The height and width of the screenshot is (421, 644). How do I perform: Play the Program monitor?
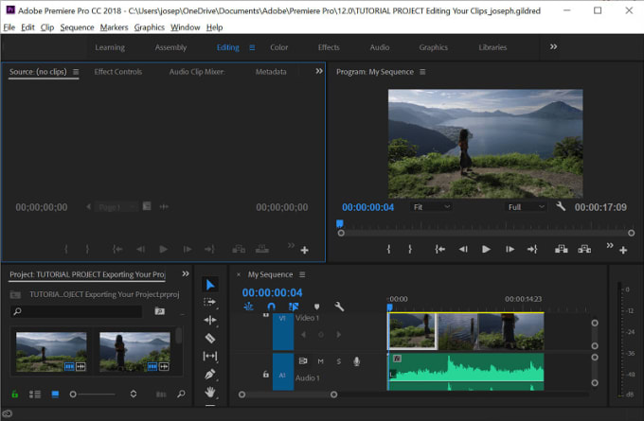click(486, 249)
